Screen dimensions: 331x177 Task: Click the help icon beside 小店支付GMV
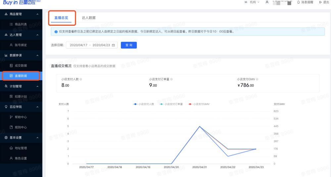(257, 79)
